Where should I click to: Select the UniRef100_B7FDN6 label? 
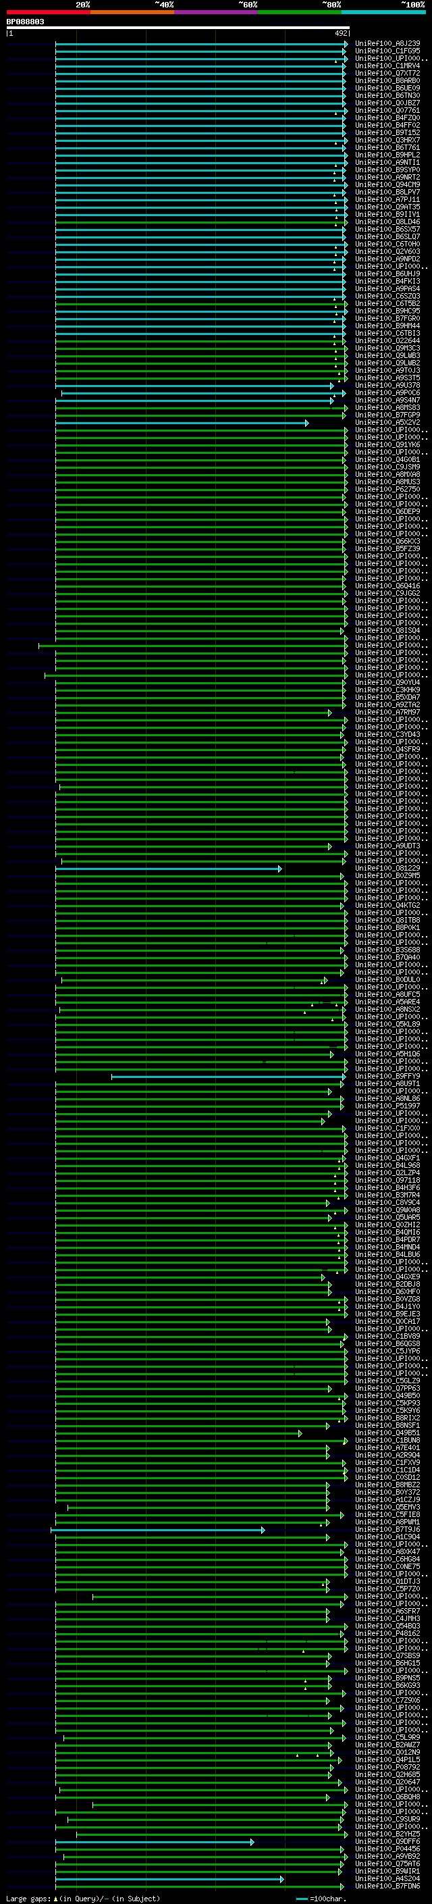coord(387,1886)
